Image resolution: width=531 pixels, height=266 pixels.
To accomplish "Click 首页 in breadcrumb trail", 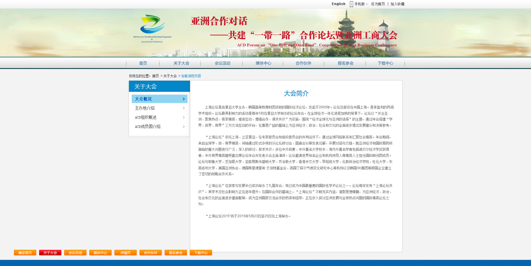I will point(155,76).
